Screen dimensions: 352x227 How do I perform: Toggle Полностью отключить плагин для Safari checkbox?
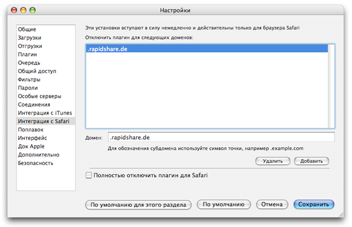[89, 175]
